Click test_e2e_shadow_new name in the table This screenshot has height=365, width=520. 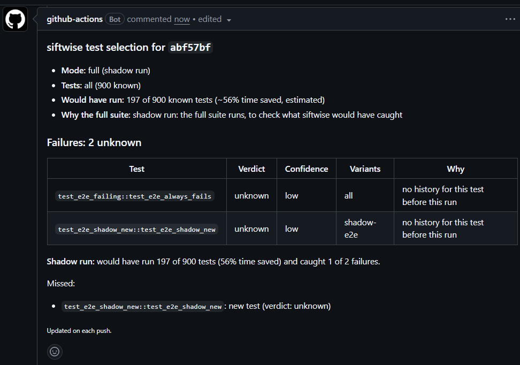click(x=136, y=229)
